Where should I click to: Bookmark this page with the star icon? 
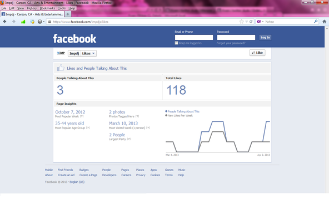click(x=242, y=22)
